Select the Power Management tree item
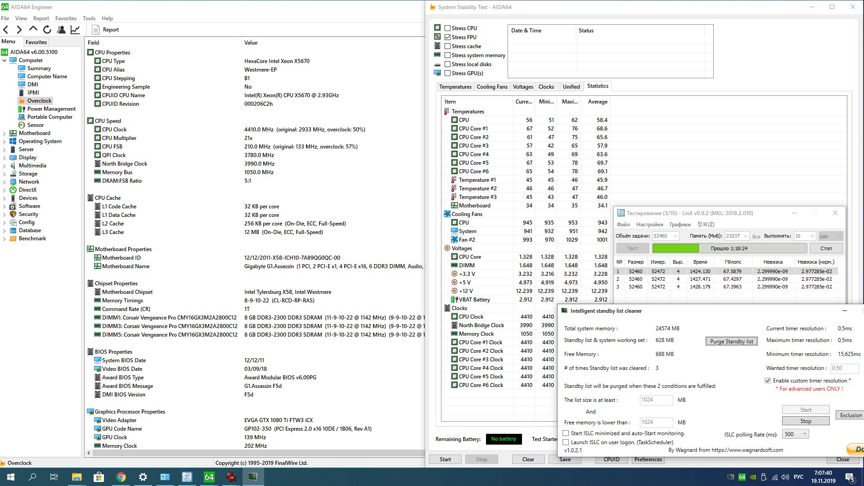Screen dimensions: 864x486 (51, 109)
